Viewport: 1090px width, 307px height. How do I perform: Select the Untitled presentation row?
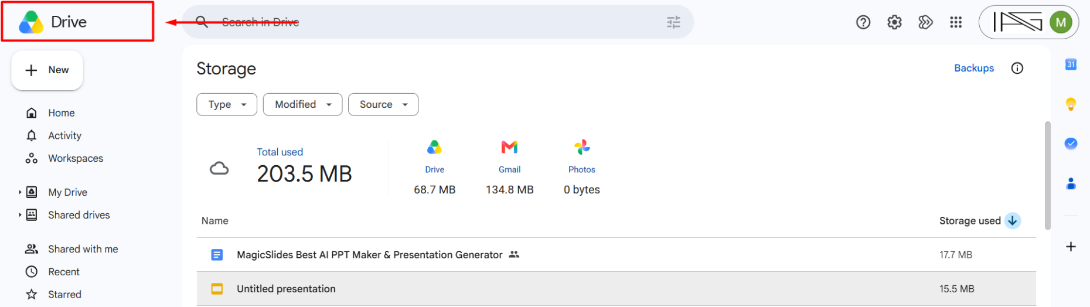pyautogui.click(x=616, y=289)
